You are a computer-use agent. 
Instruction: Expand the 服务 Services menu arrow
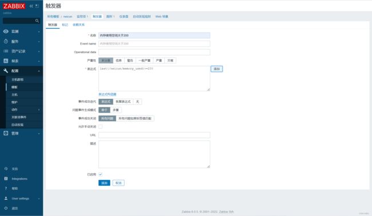pyautogui.click(x=39, y=42)
